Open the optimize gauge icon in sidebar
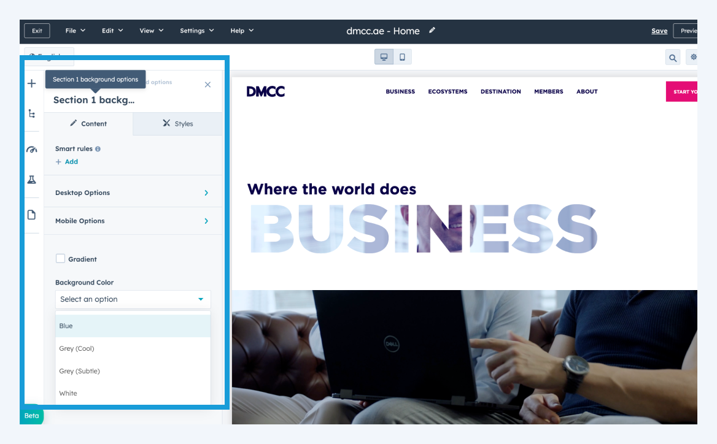The height and width of the screenshot is (444, 717). [32, 150]
